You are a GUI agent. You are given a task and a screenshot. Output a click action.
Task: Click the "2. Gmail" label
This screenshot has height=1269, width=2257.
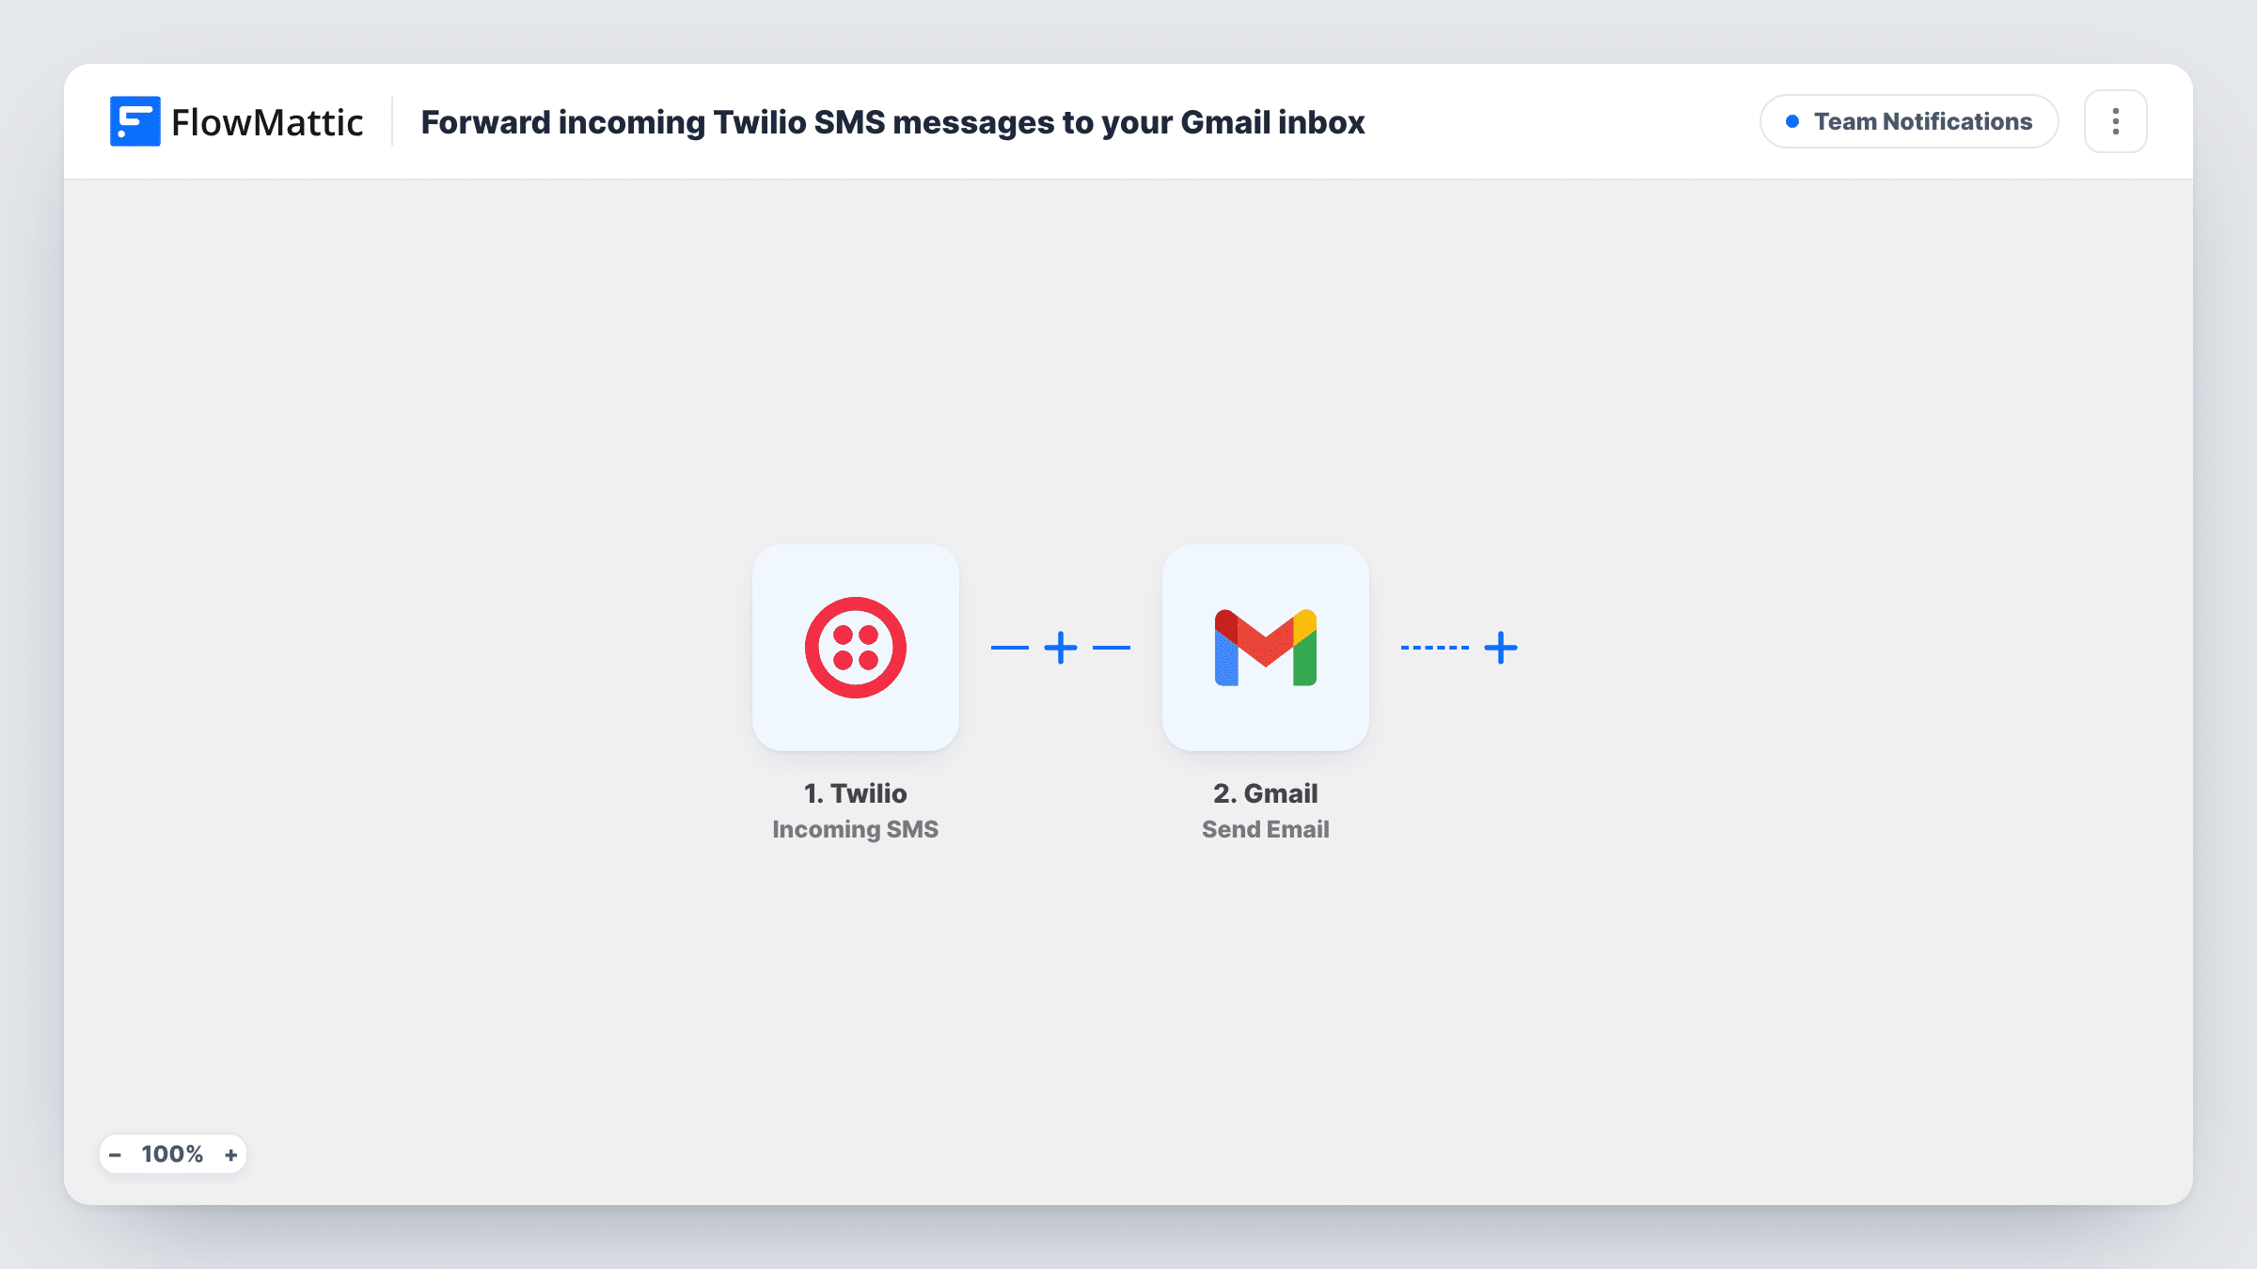1265,793
